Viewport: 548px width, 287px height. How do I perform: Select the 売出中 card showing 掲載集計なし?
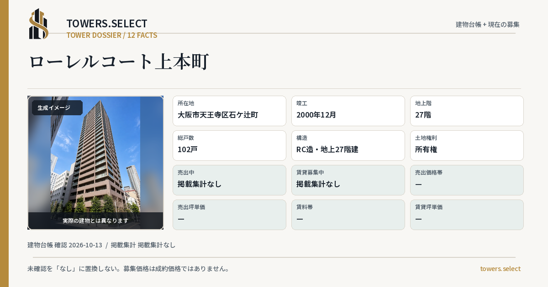coord(229,180)
